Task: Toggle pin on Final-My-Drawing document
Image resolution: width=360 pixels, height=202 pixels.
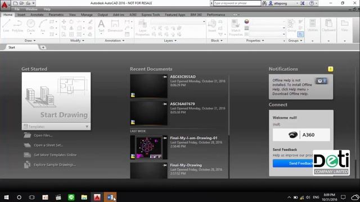Action: (x=165, y=165)
